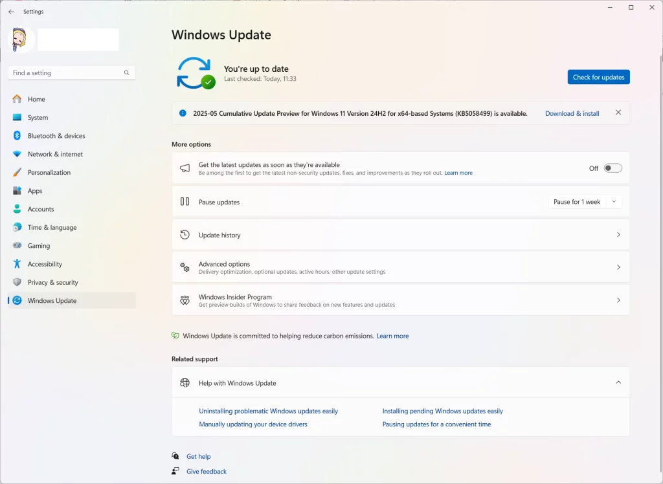This screenshot has height=484, width=663.
Task: Click the Pause for 1 week button text
Action: click(577, 202)
